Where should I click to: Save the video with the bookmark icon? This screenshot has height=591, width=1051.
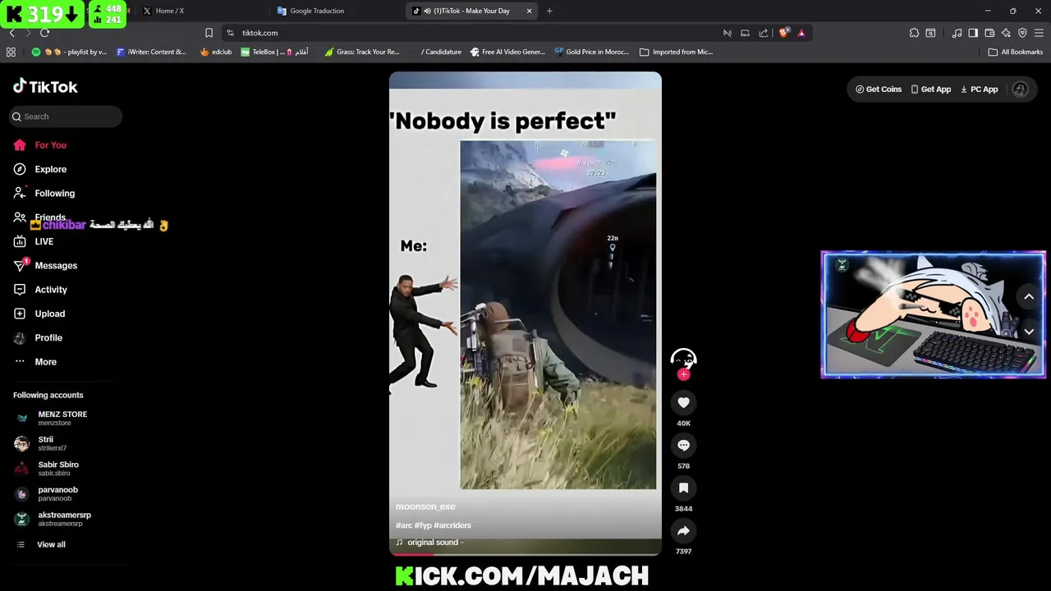(x=683, y=488)
